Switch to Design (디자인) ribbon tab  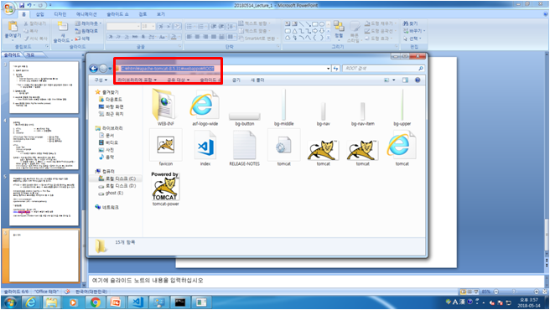[60, 14]
